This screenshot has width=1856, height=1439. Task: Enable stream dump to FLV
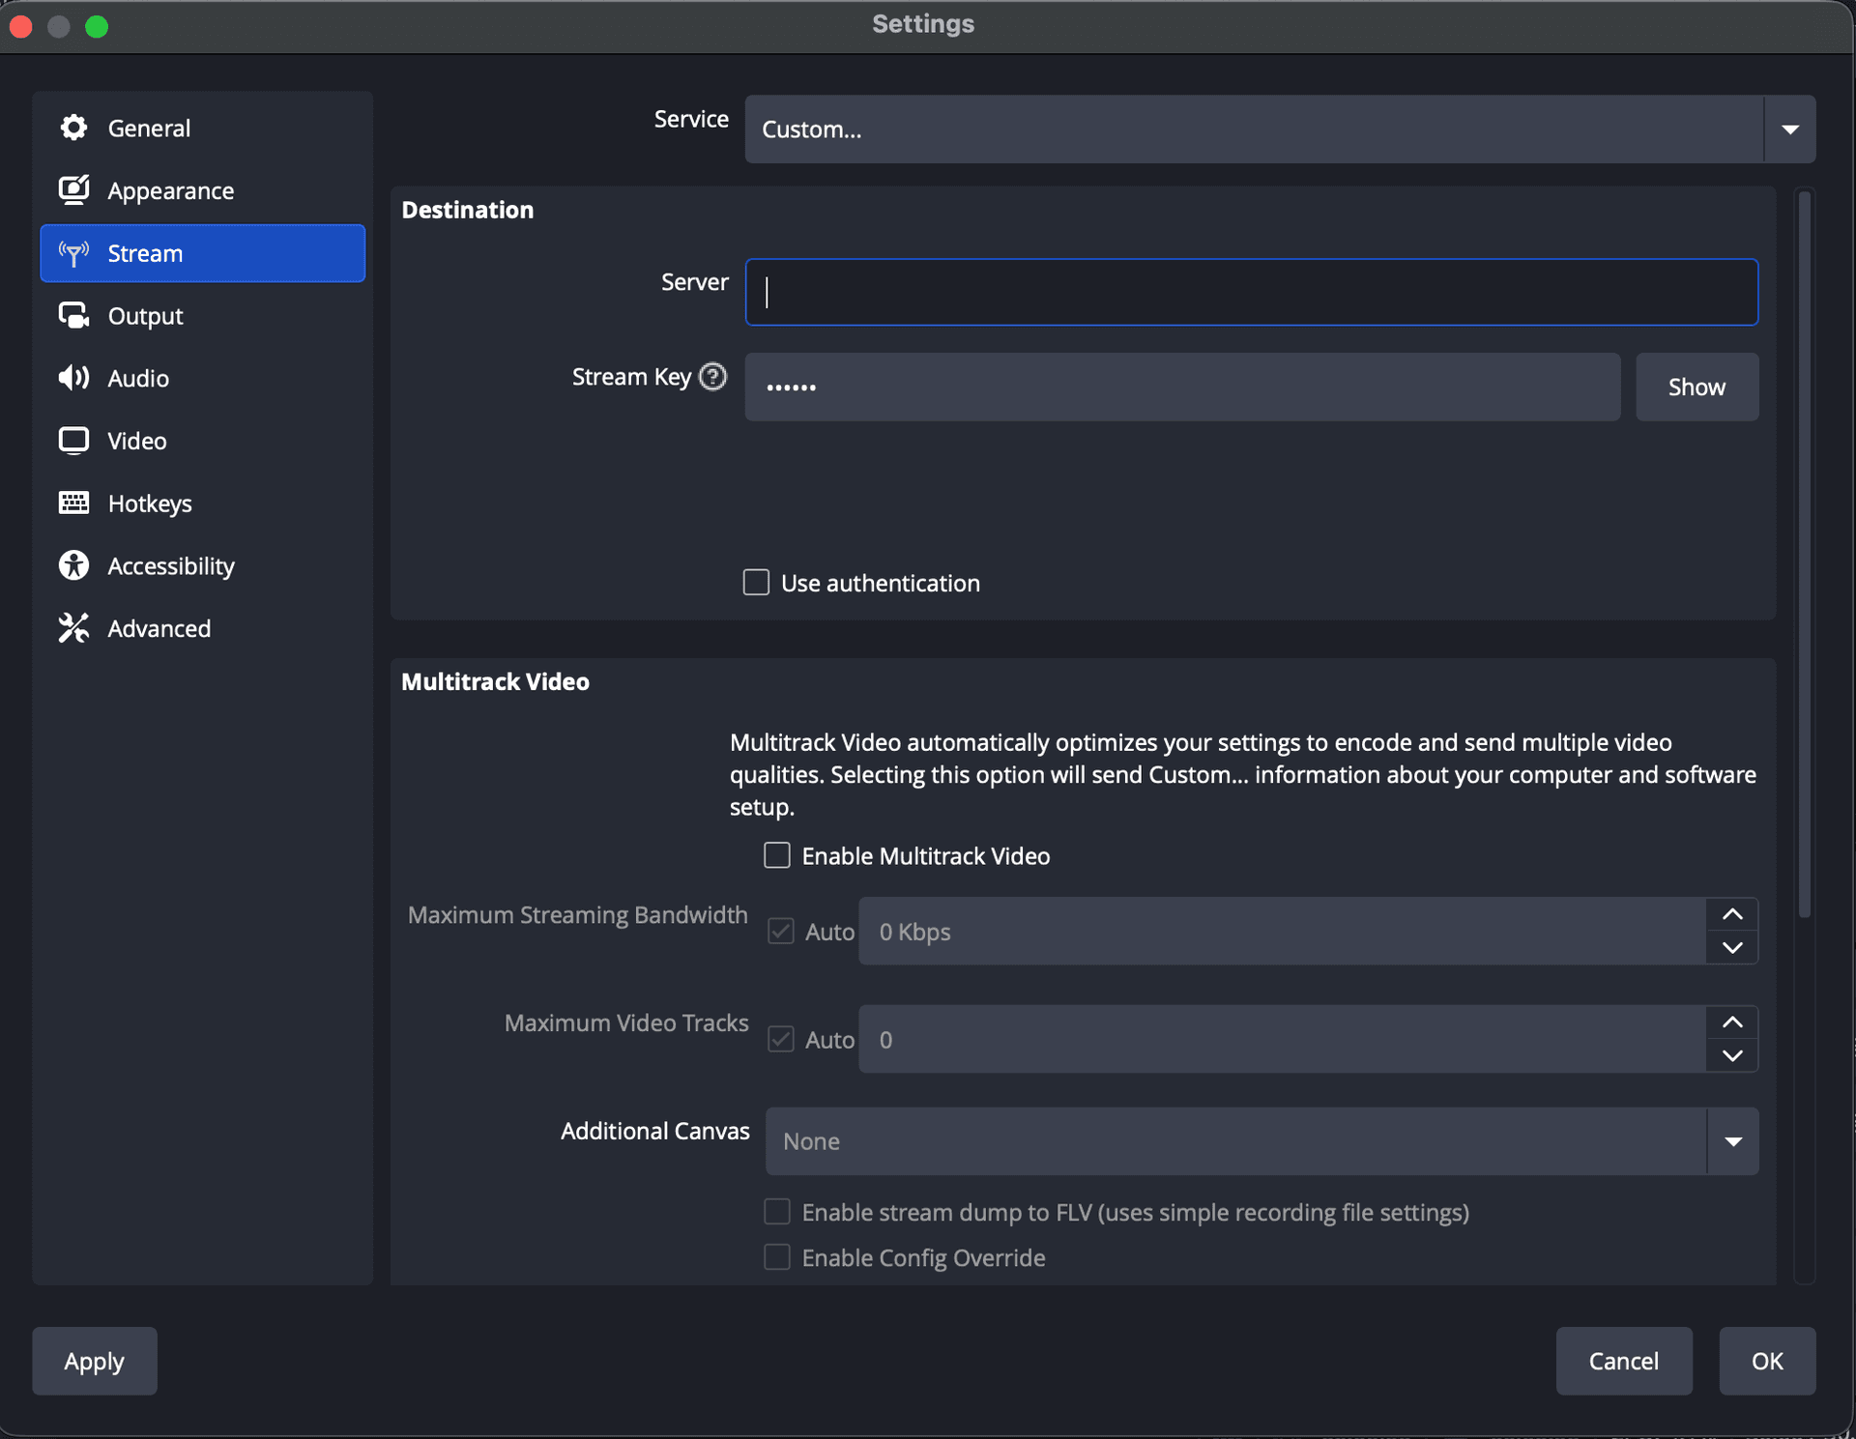(776, 1211)
